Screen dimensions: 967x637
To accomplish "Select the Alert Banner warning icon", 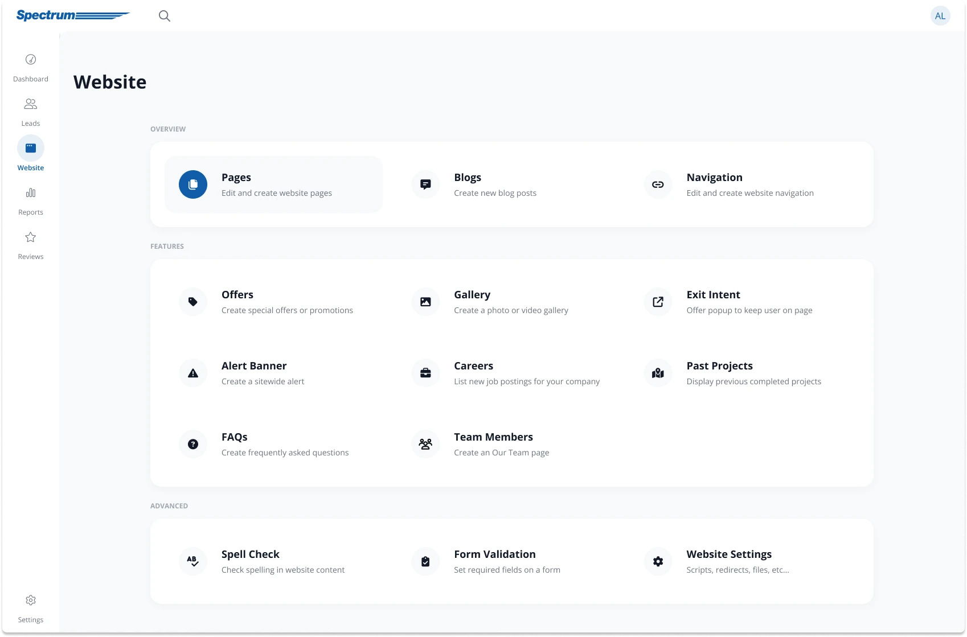I will [193, 373].
